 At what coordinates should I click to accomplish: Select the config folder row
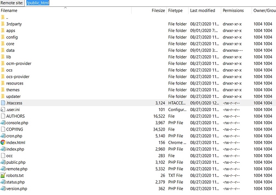pos(12,37)
